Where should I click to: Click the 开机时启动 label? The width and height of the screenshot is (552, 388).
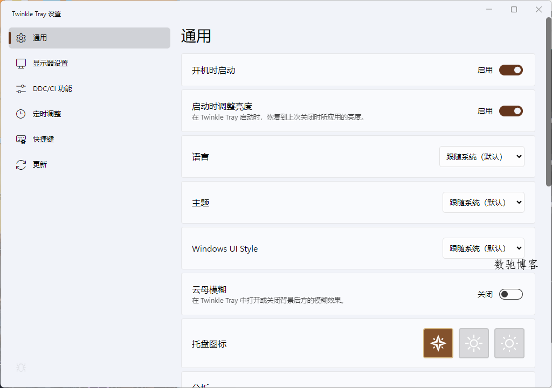tap(213, 71)
